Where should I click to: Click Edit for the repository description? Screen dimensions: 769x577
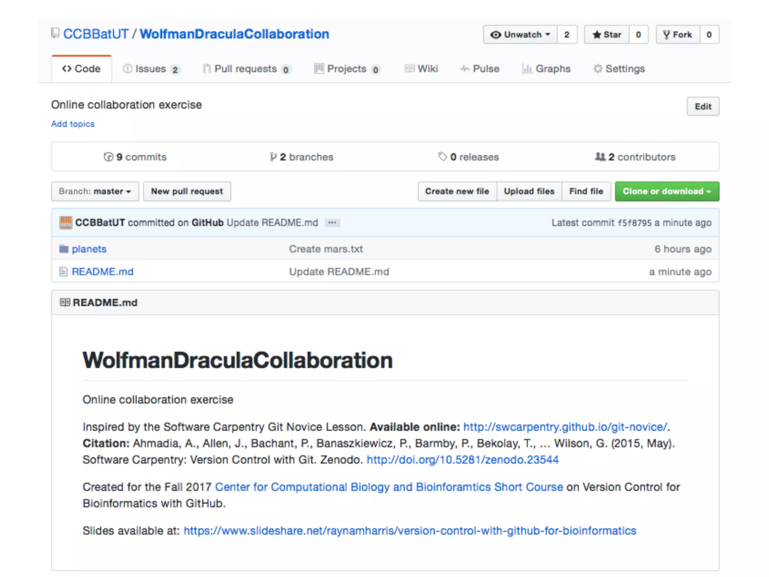703,106
